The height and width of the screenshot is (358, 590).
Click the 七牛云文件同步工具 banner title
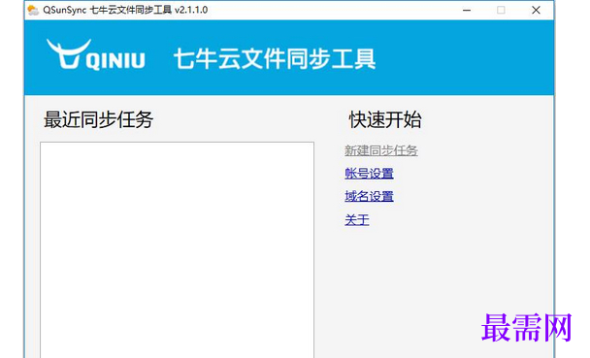tap(275, 58)
